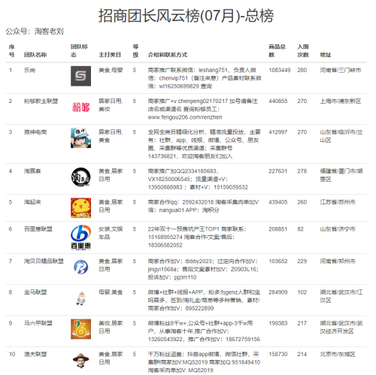Click the contact text containing leshang751
Screen dimensions: 376x375
pyautogui.click(x=205, y=78)
